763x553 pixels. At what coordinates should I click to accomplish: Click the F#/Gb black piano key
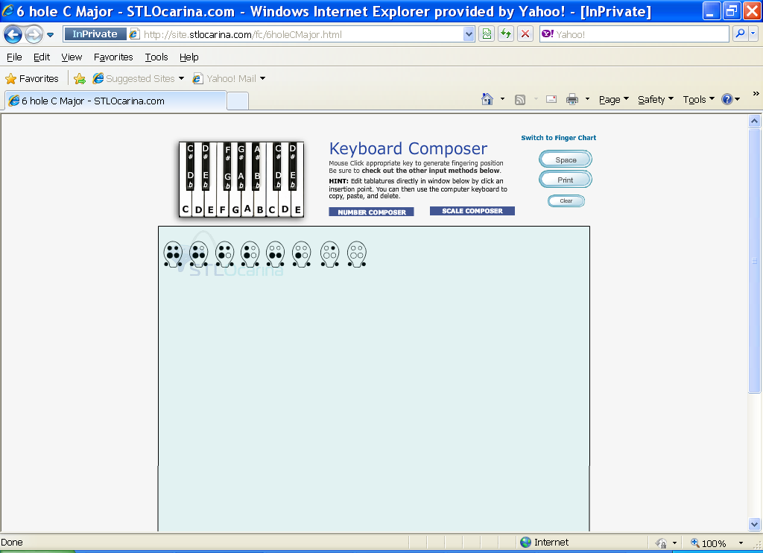227,166
